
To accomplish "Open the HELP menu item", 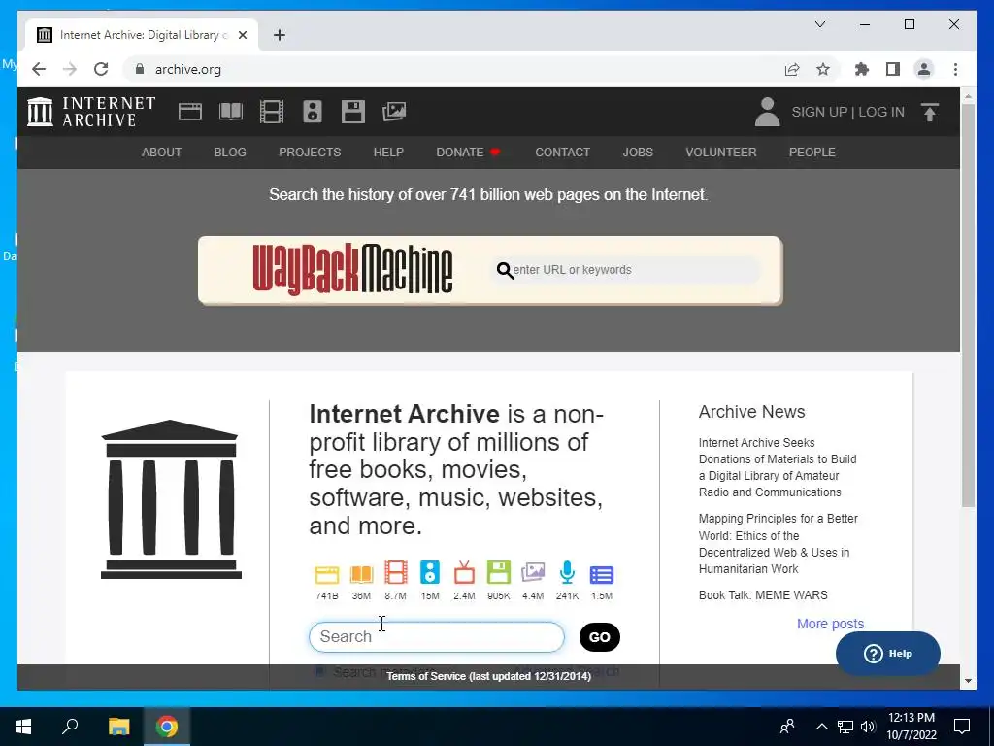I will (388, 153).
